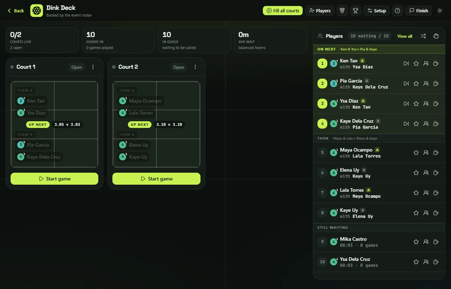Send Pia Garcia on break with cup icon
The width and height of the screenshot is (451, 289).
click(436, 84)
